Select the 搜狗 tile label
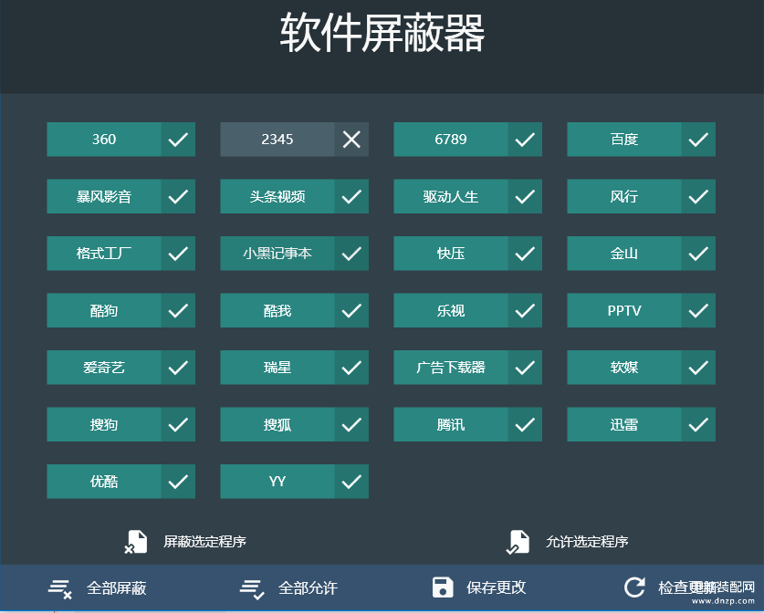 coord(104,424)
